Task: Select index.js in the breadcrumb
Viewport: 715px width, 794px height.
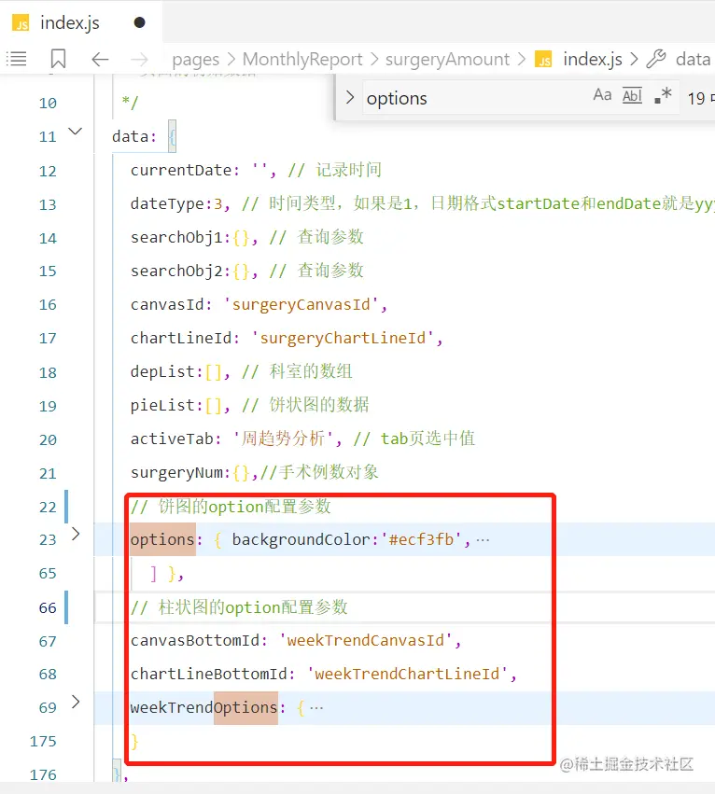Action: pos(593,59)
